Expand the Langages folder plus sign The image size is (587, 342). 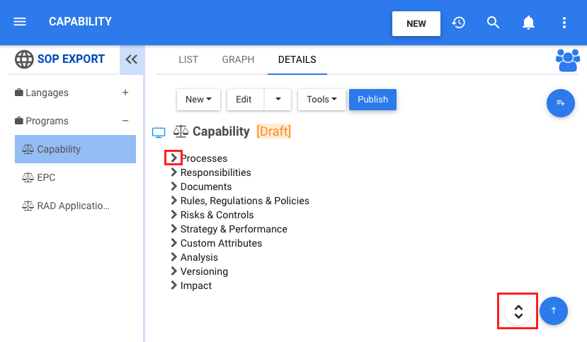125,93
